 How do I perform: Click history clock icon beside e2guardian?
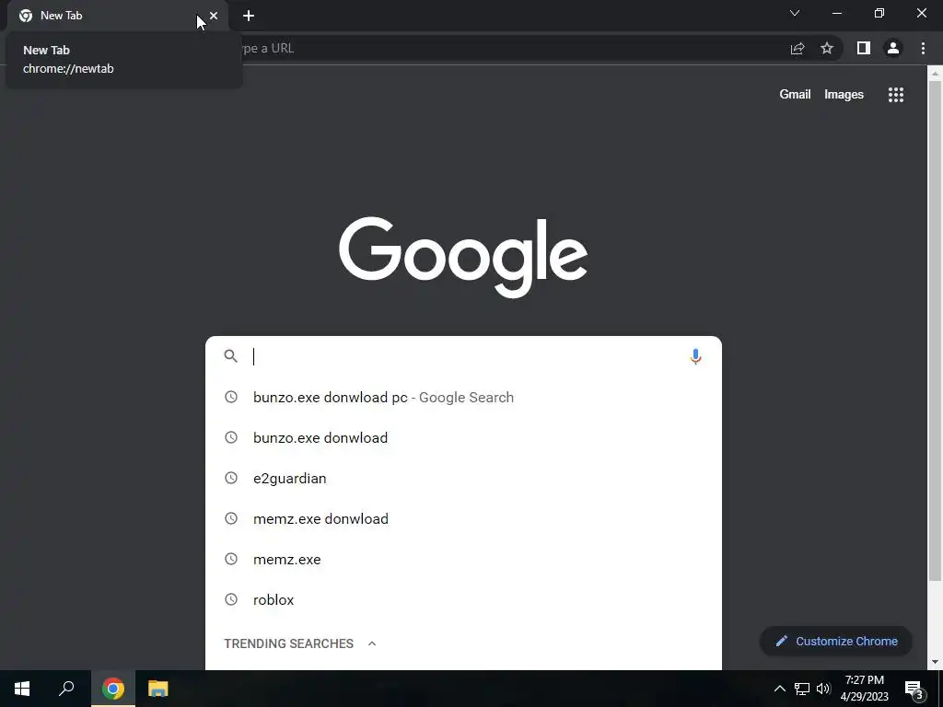pos(231,478)
